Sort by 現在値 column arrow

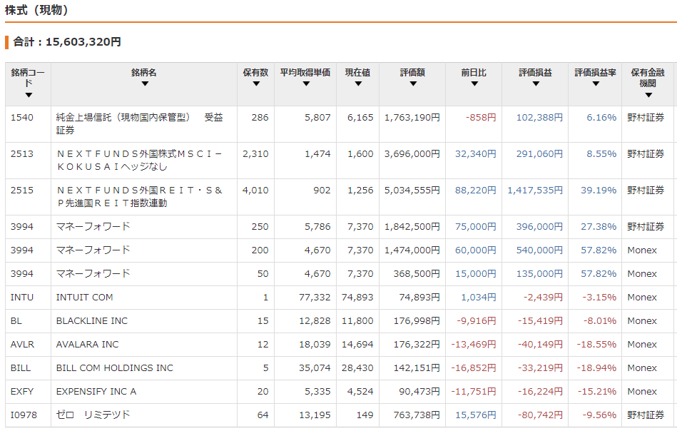[x=358, y=83]
